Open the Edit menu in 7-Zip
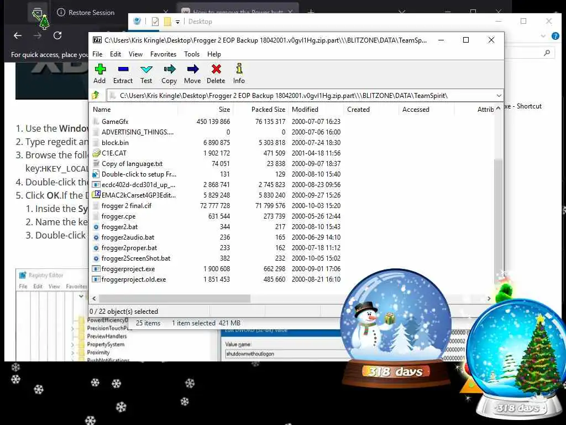The image size is (566, 425). 116,54
